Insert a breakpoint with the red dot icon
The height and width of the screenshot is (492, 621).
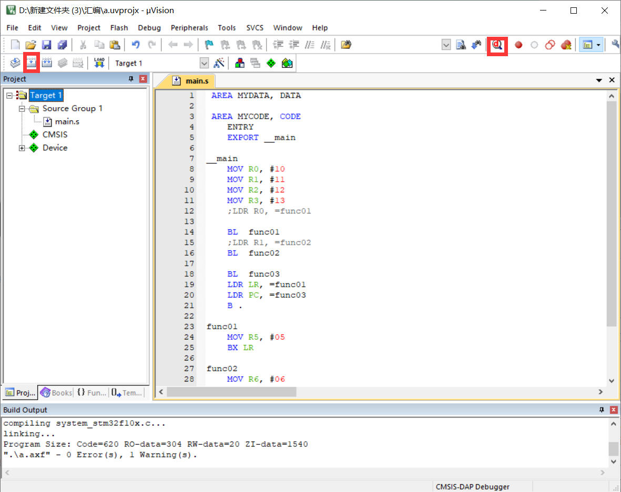coord(518,45)
